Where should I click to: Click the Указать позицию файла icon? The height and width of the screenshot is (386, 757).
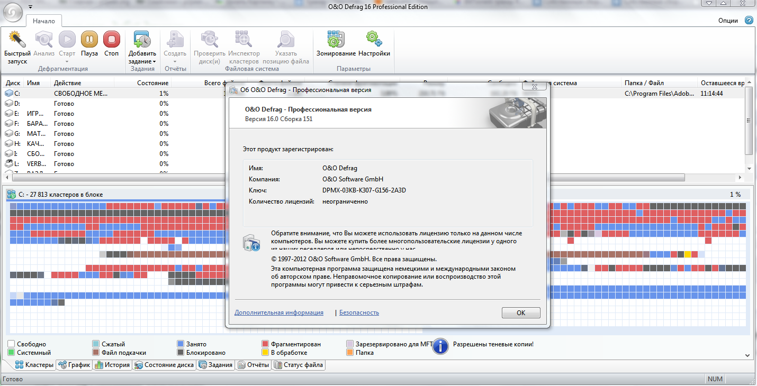tap(286, 39)
